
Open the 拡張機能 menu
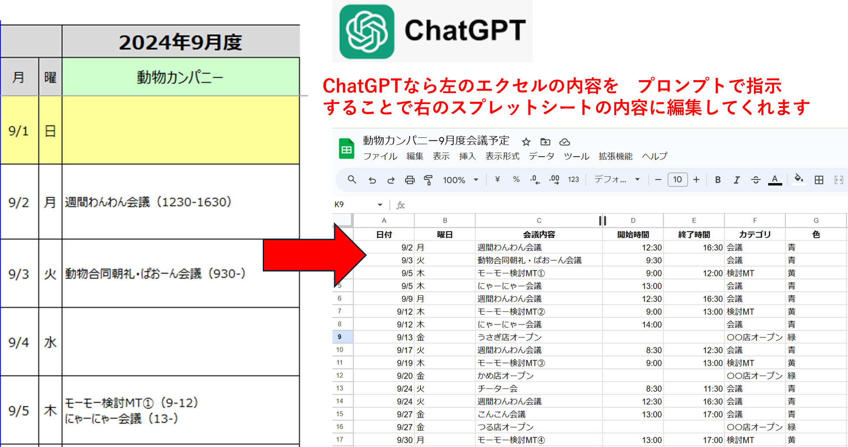pos(616,156)
